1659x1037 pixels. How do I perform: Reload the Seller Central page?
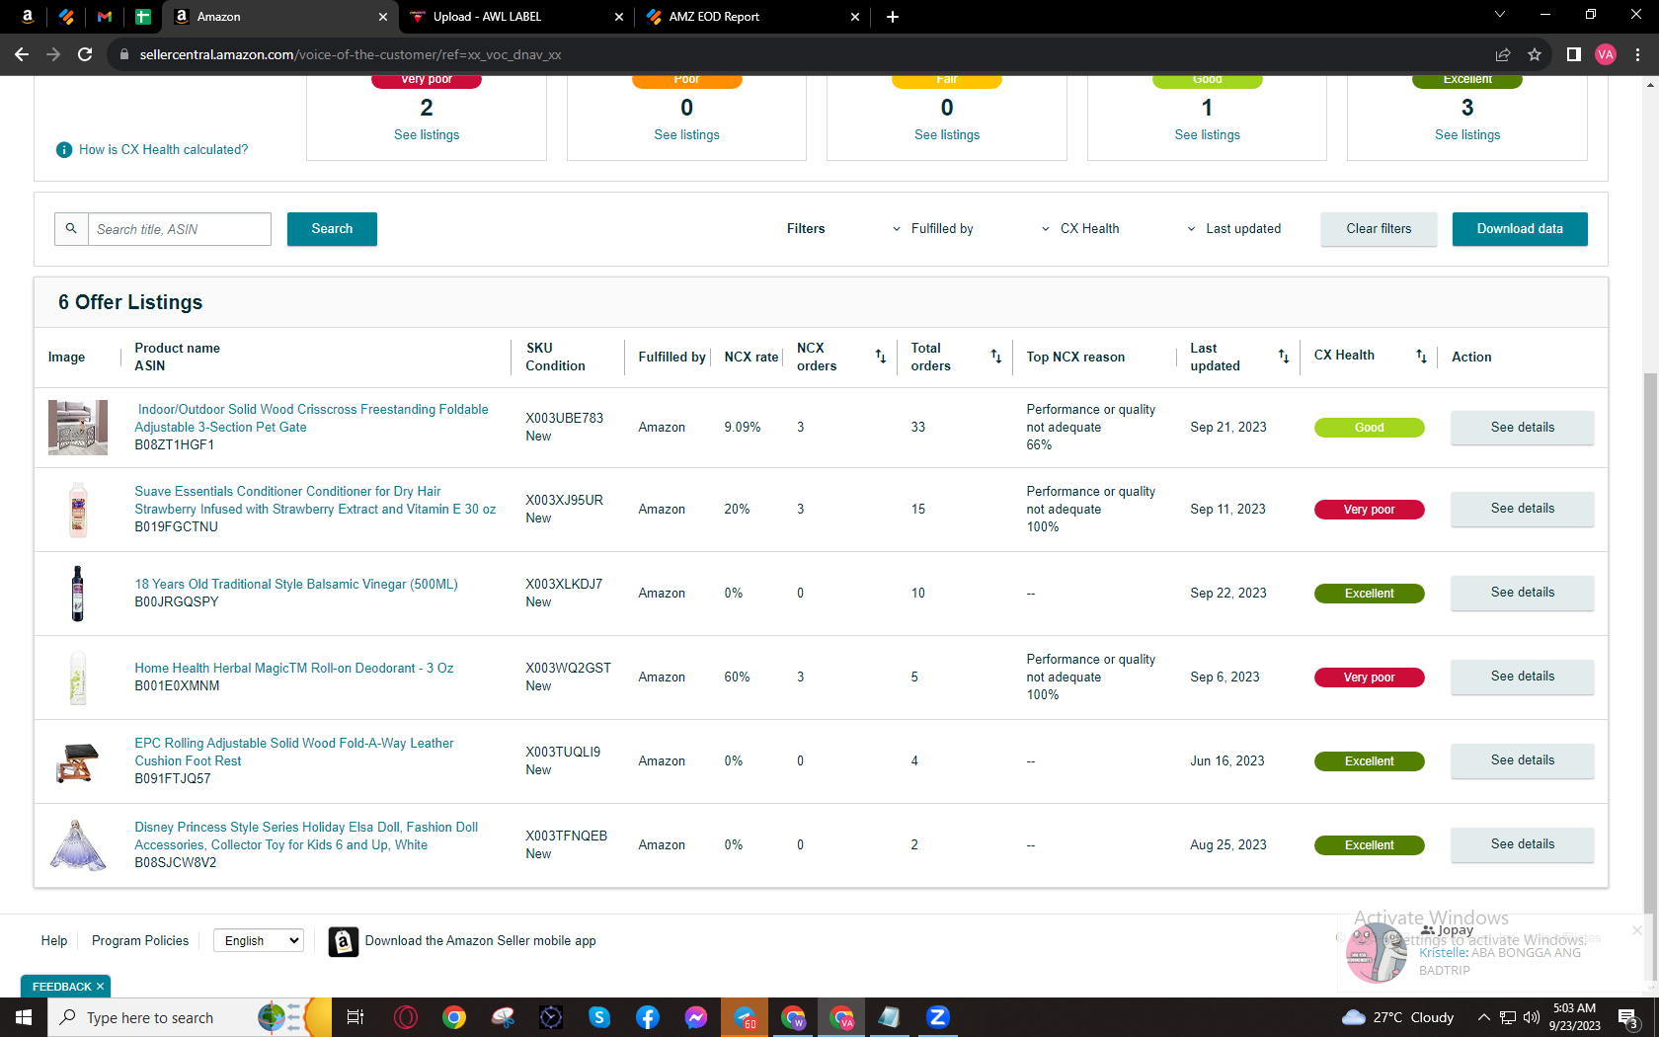pos(85,54)
